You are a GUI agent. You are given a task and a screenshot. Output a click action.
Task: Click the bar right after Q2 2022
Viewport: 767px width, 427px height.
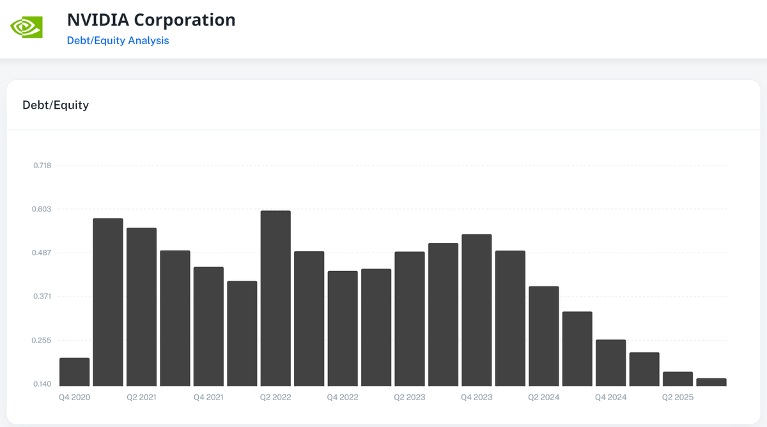click(x=309, y=316)
